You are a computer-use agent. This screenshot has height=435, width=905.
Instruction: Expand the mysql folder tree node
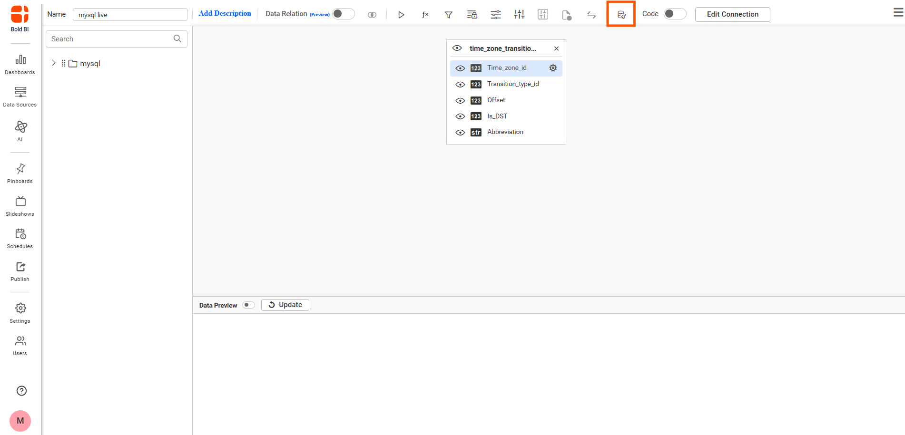pyautogui.click(x=54, y=63)
